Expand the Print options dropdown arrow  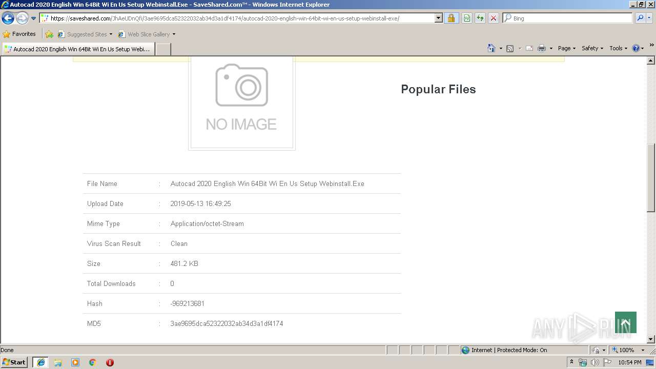pos(551,48)
